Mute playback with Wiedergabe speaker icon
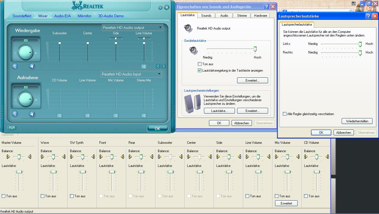379x214 pixels. pos(33,66)
